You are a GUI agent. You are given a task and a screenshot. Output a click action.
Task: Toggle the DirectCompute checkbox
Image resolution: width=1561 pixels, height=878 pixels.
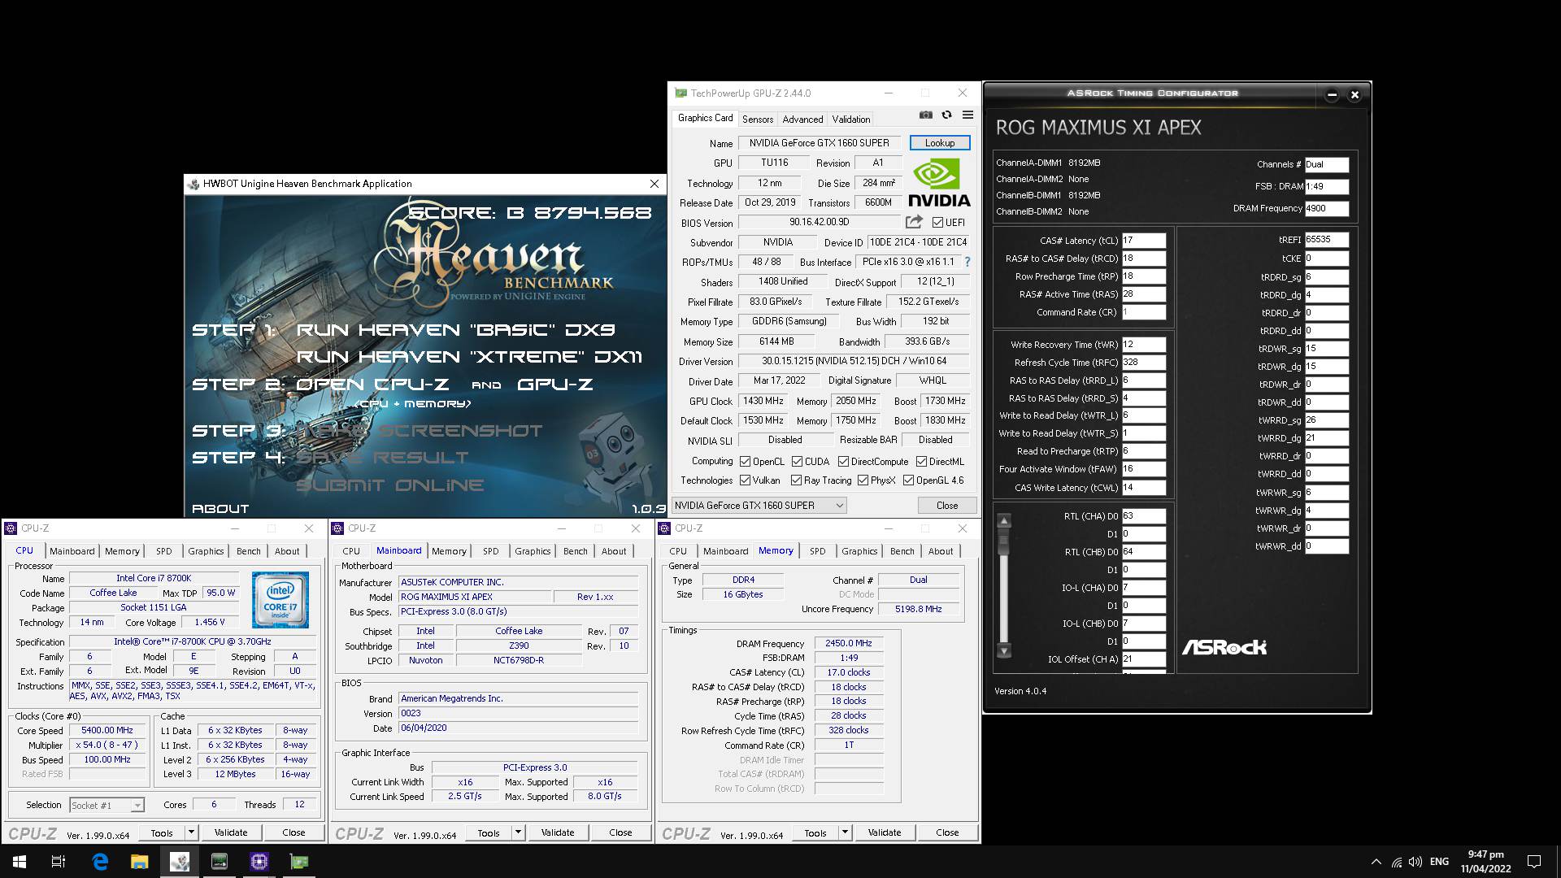coord(843,461)
